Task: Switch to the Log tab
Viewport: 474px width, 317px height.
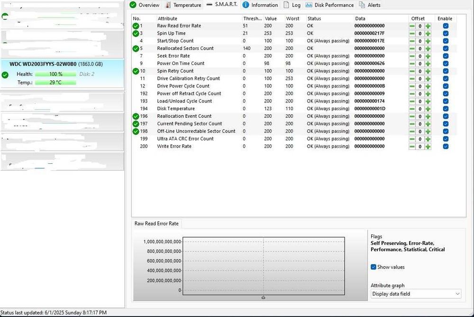Action: [292, 5]
